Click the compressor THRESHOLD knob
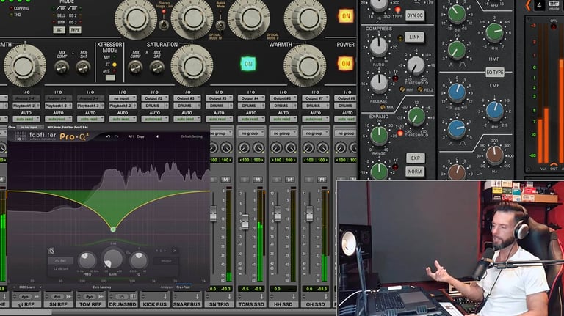The image size is (564, 316). pyautogui.click(x=416, y=66)
